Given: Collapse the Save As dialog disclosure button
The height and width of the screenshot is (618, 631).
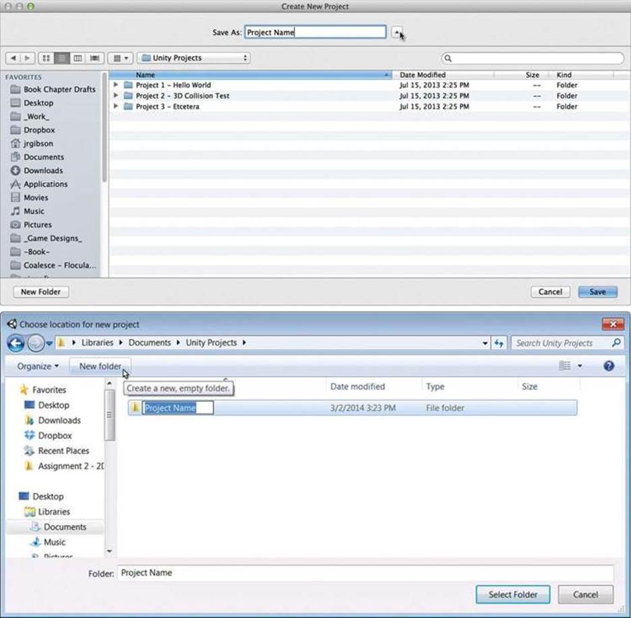Looking at the screenshot, I should click(x=397, y=32).
